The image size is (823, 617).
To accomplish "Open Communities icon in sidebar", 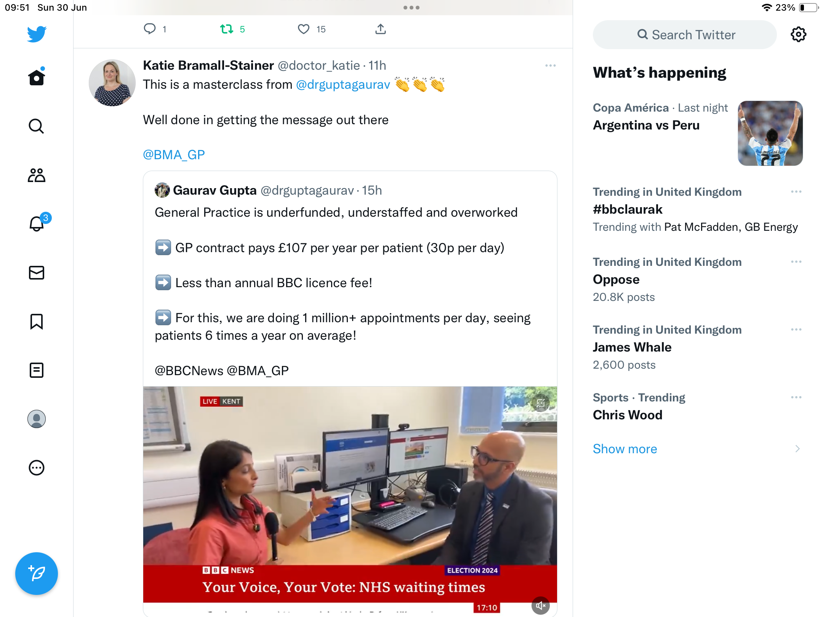I will tap(37, 175).
